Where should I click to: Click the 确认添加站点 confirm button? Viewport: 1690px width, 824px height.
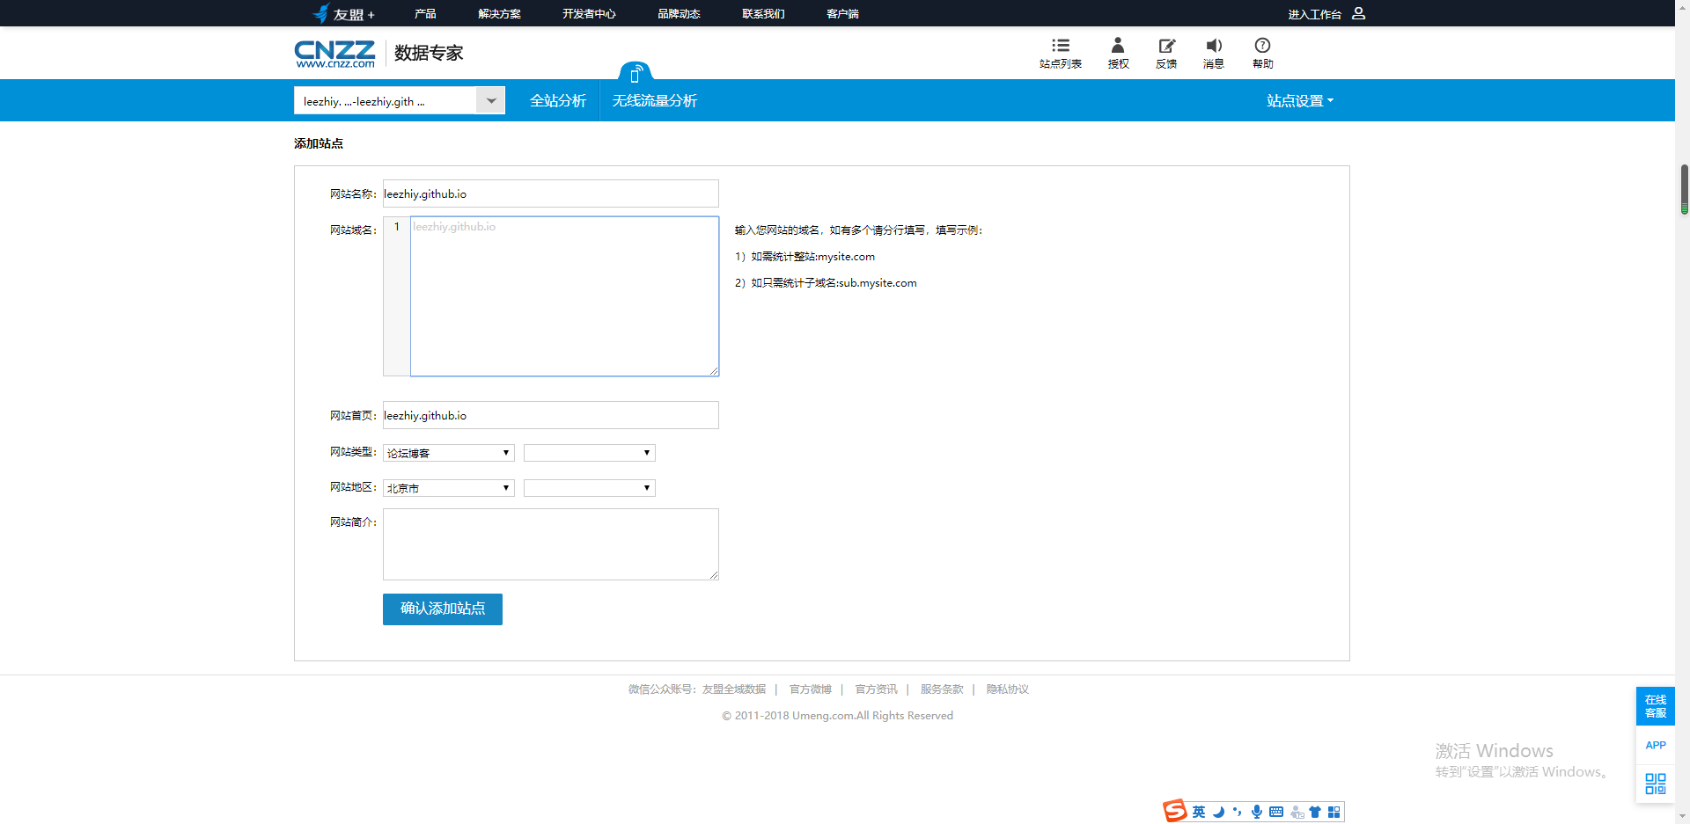point(442,609)
